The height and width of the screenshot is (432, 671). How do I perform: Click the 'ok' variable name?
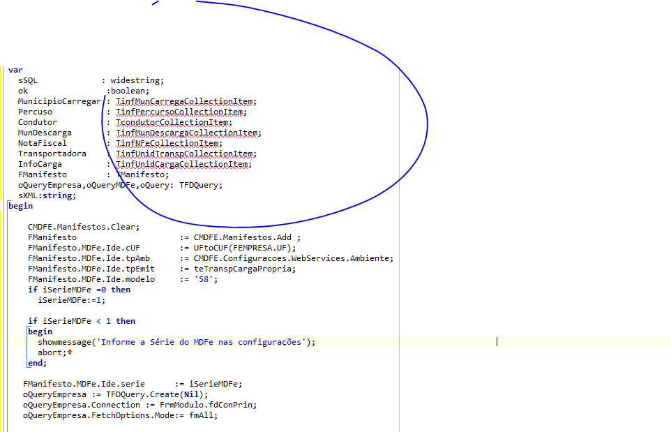23,91
